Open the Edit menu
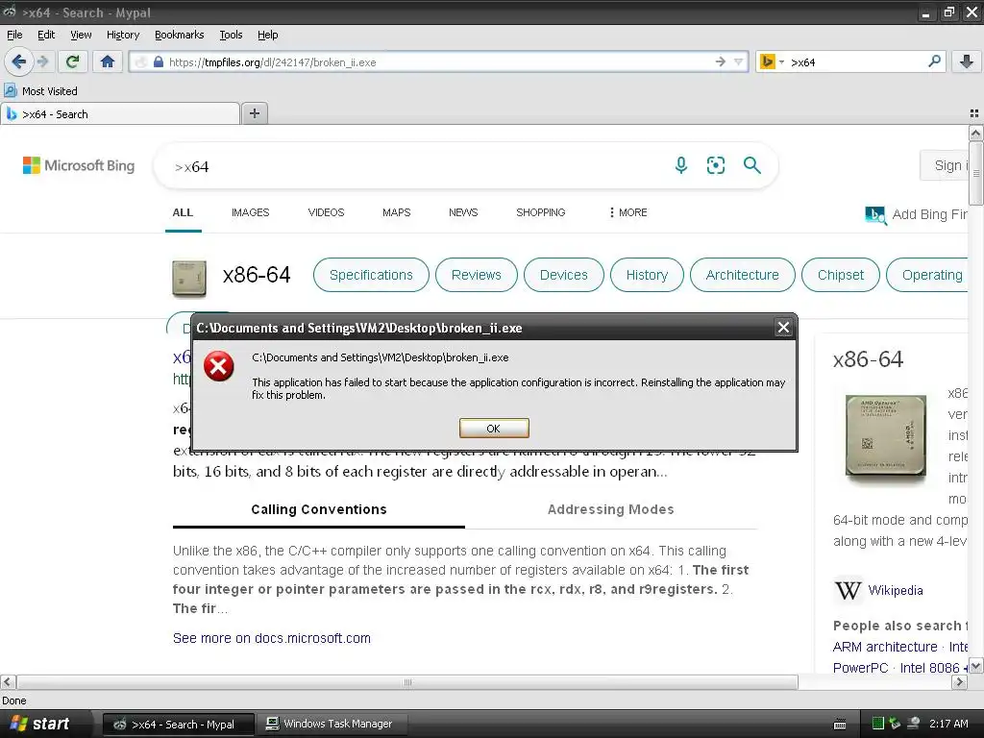This screenshot has height=738, width=984. pyautogui.click(x=46, y=35)
